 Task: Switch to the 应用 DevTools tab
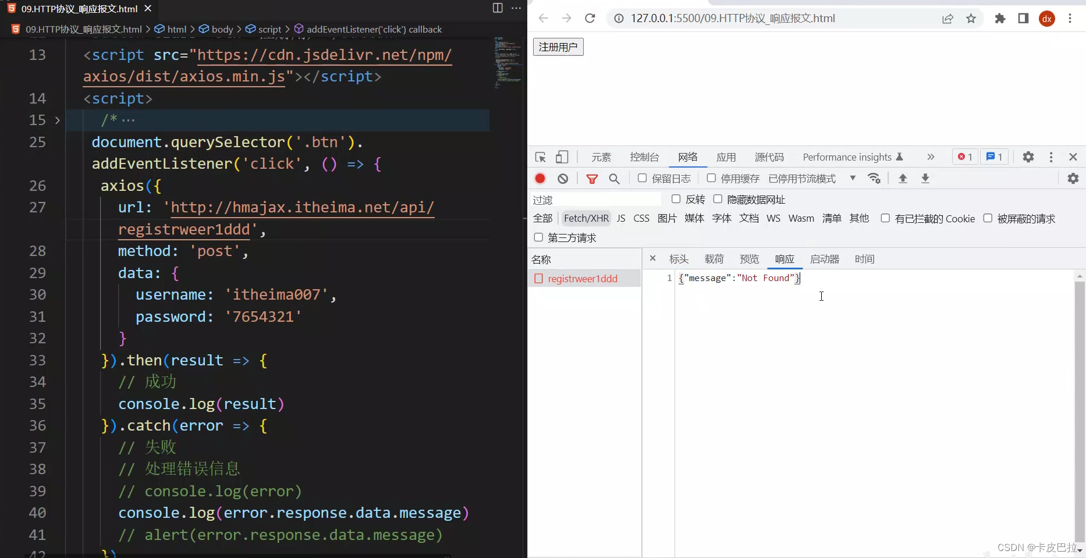point(726,157)
